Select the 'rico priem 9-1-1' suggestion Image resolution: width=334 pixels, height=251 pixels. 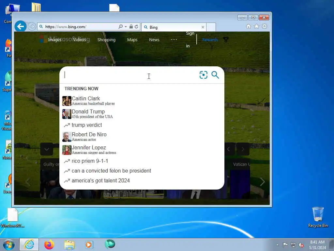pyautogui.click(x=142, y=161)
